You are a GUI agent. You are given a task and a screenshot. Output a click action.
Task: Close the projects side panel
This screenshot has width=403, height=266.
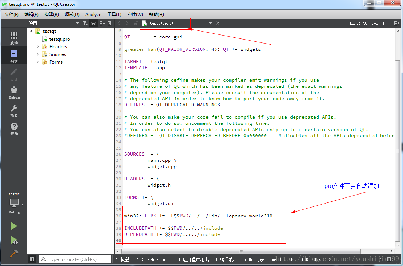click(109, 23)
